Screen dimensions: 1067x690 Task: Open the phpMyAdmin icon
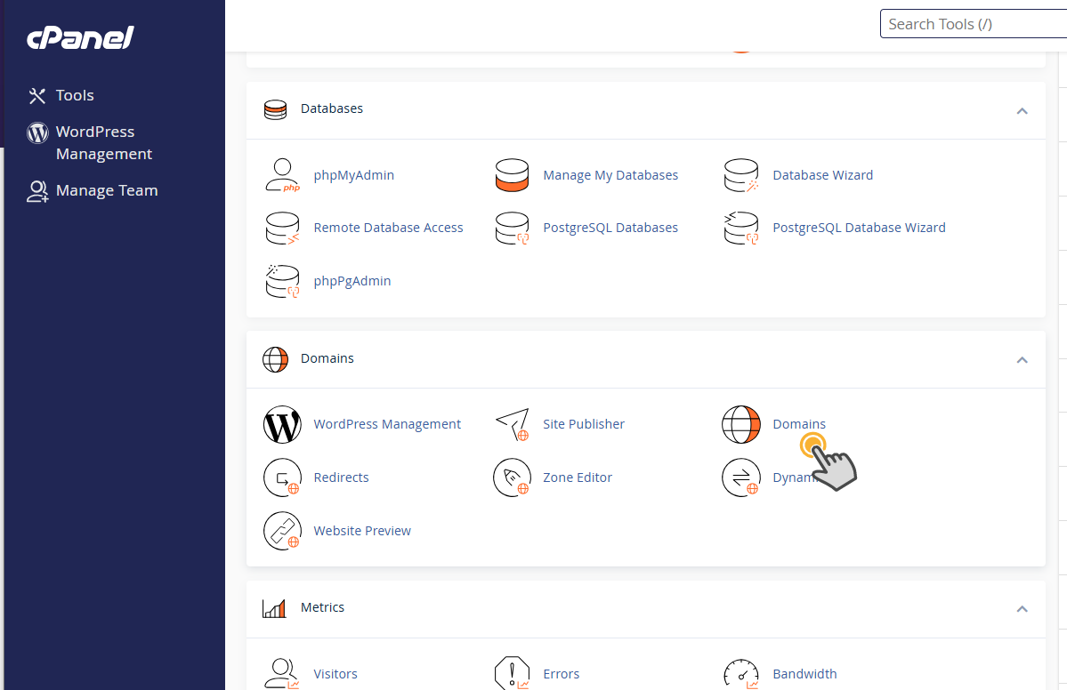coord(282,175)
